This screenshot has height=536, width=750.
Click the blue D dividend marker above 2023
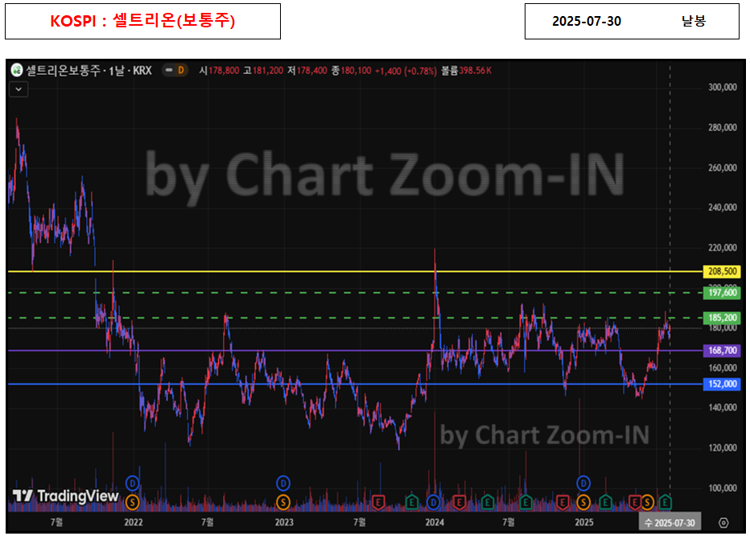tap(283, 483)
